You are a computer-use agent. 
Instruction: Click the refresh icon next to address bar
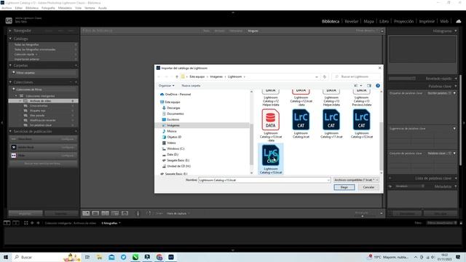click(x=325, y=76)
